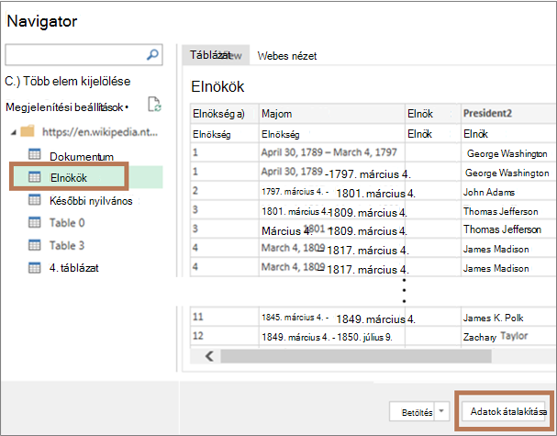Select Elnökök in the tree

tap(69, 178)
